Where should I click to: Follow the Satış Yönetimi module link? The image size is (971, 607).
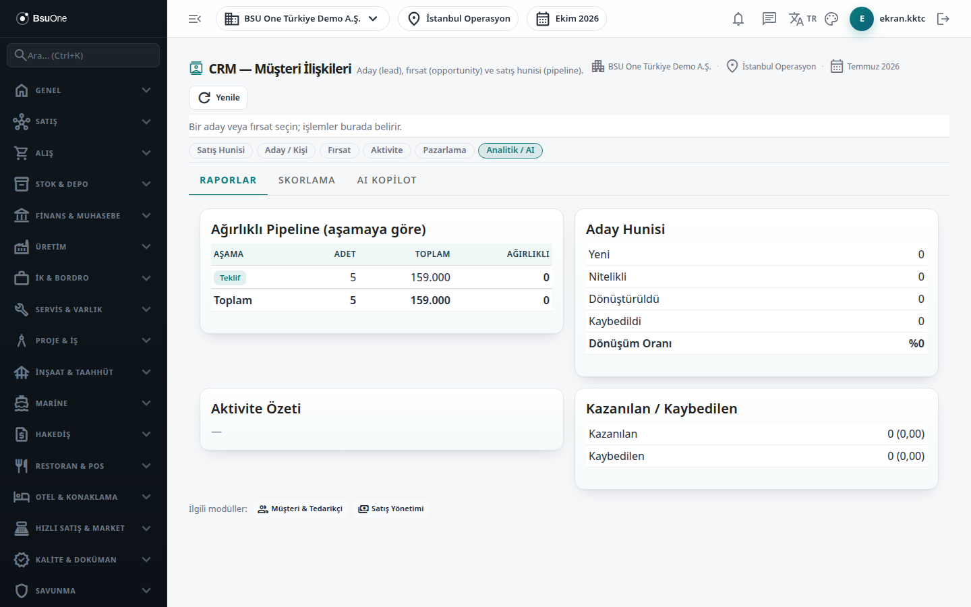pos(391,509)
